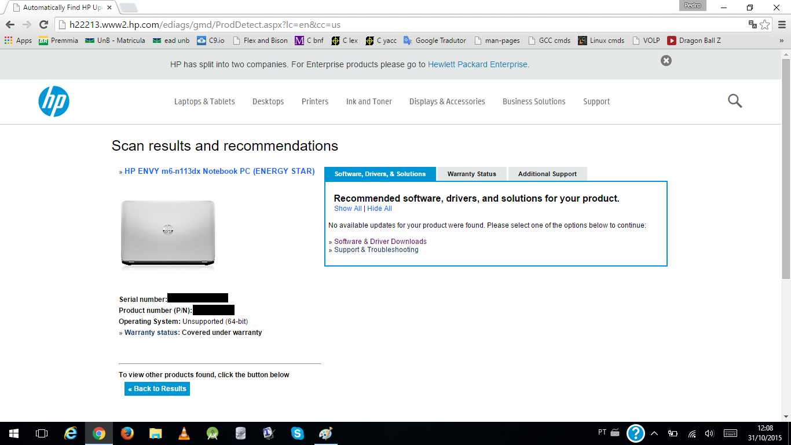Dismiss the HP split notification banner
Image resolution: width=791 pixels, height=445 pixels.
666,60
